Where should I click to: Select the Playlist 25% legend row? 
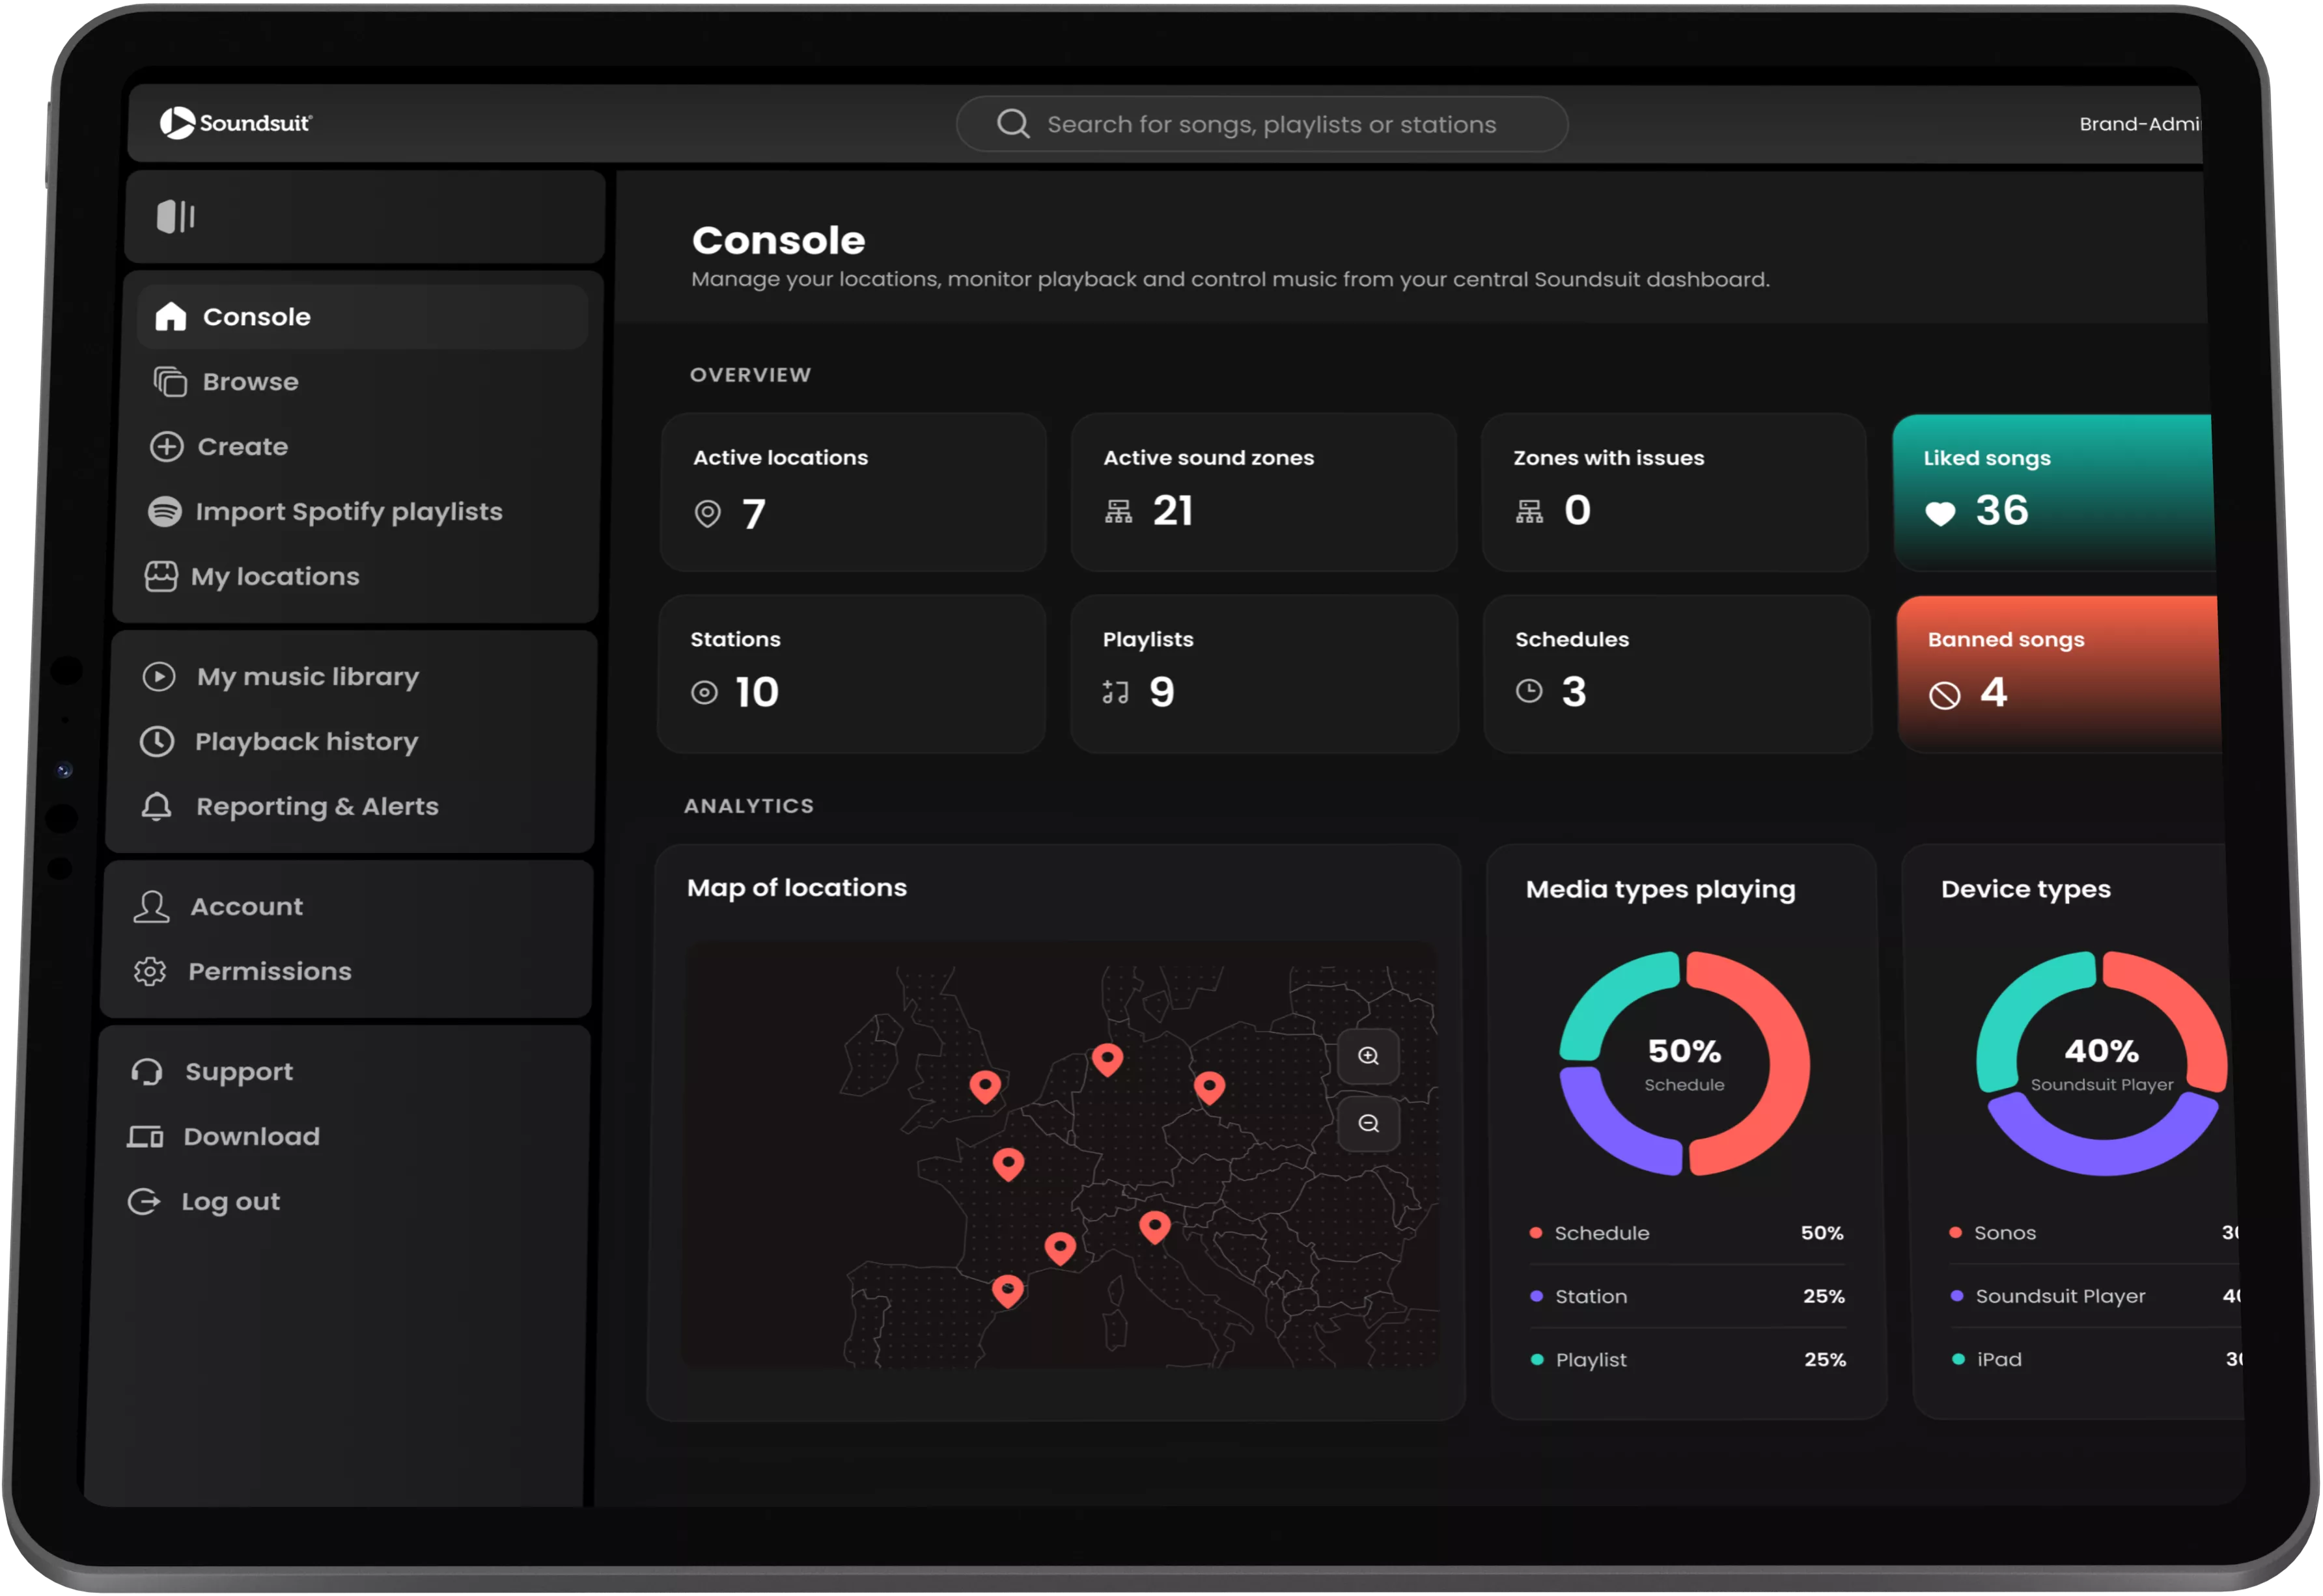pos(1689,1360)
